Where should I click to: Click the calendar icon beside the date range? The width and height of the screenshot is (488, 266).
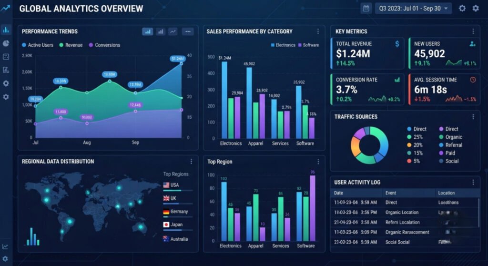tap(366, 9)
